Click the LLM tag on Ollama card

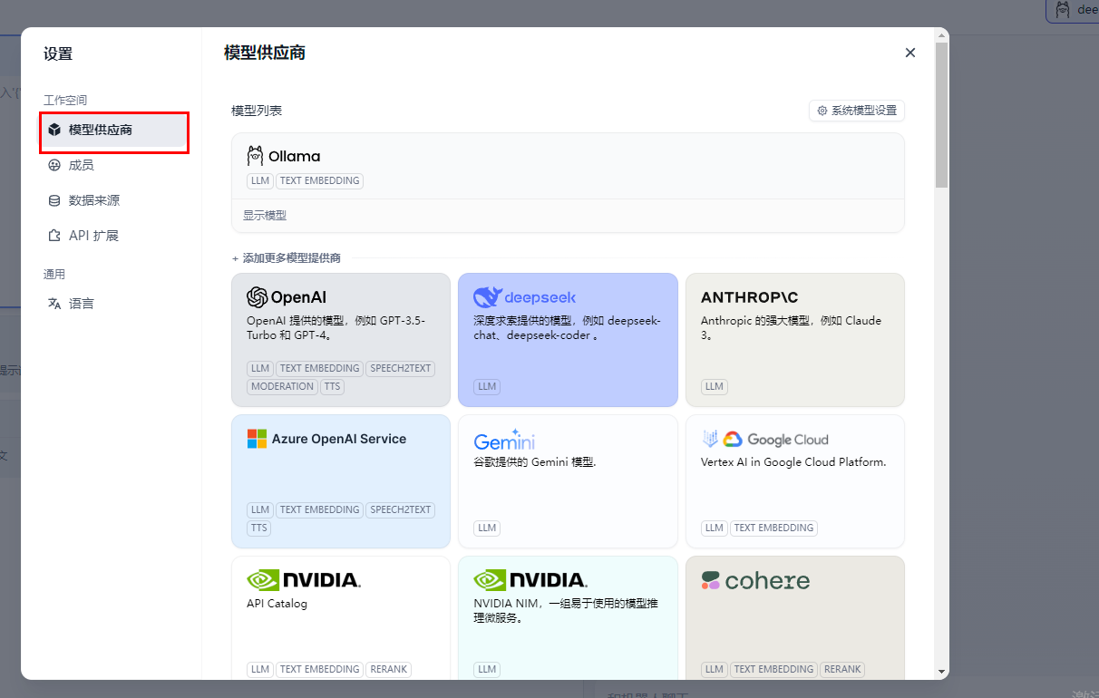coord(260,180)
